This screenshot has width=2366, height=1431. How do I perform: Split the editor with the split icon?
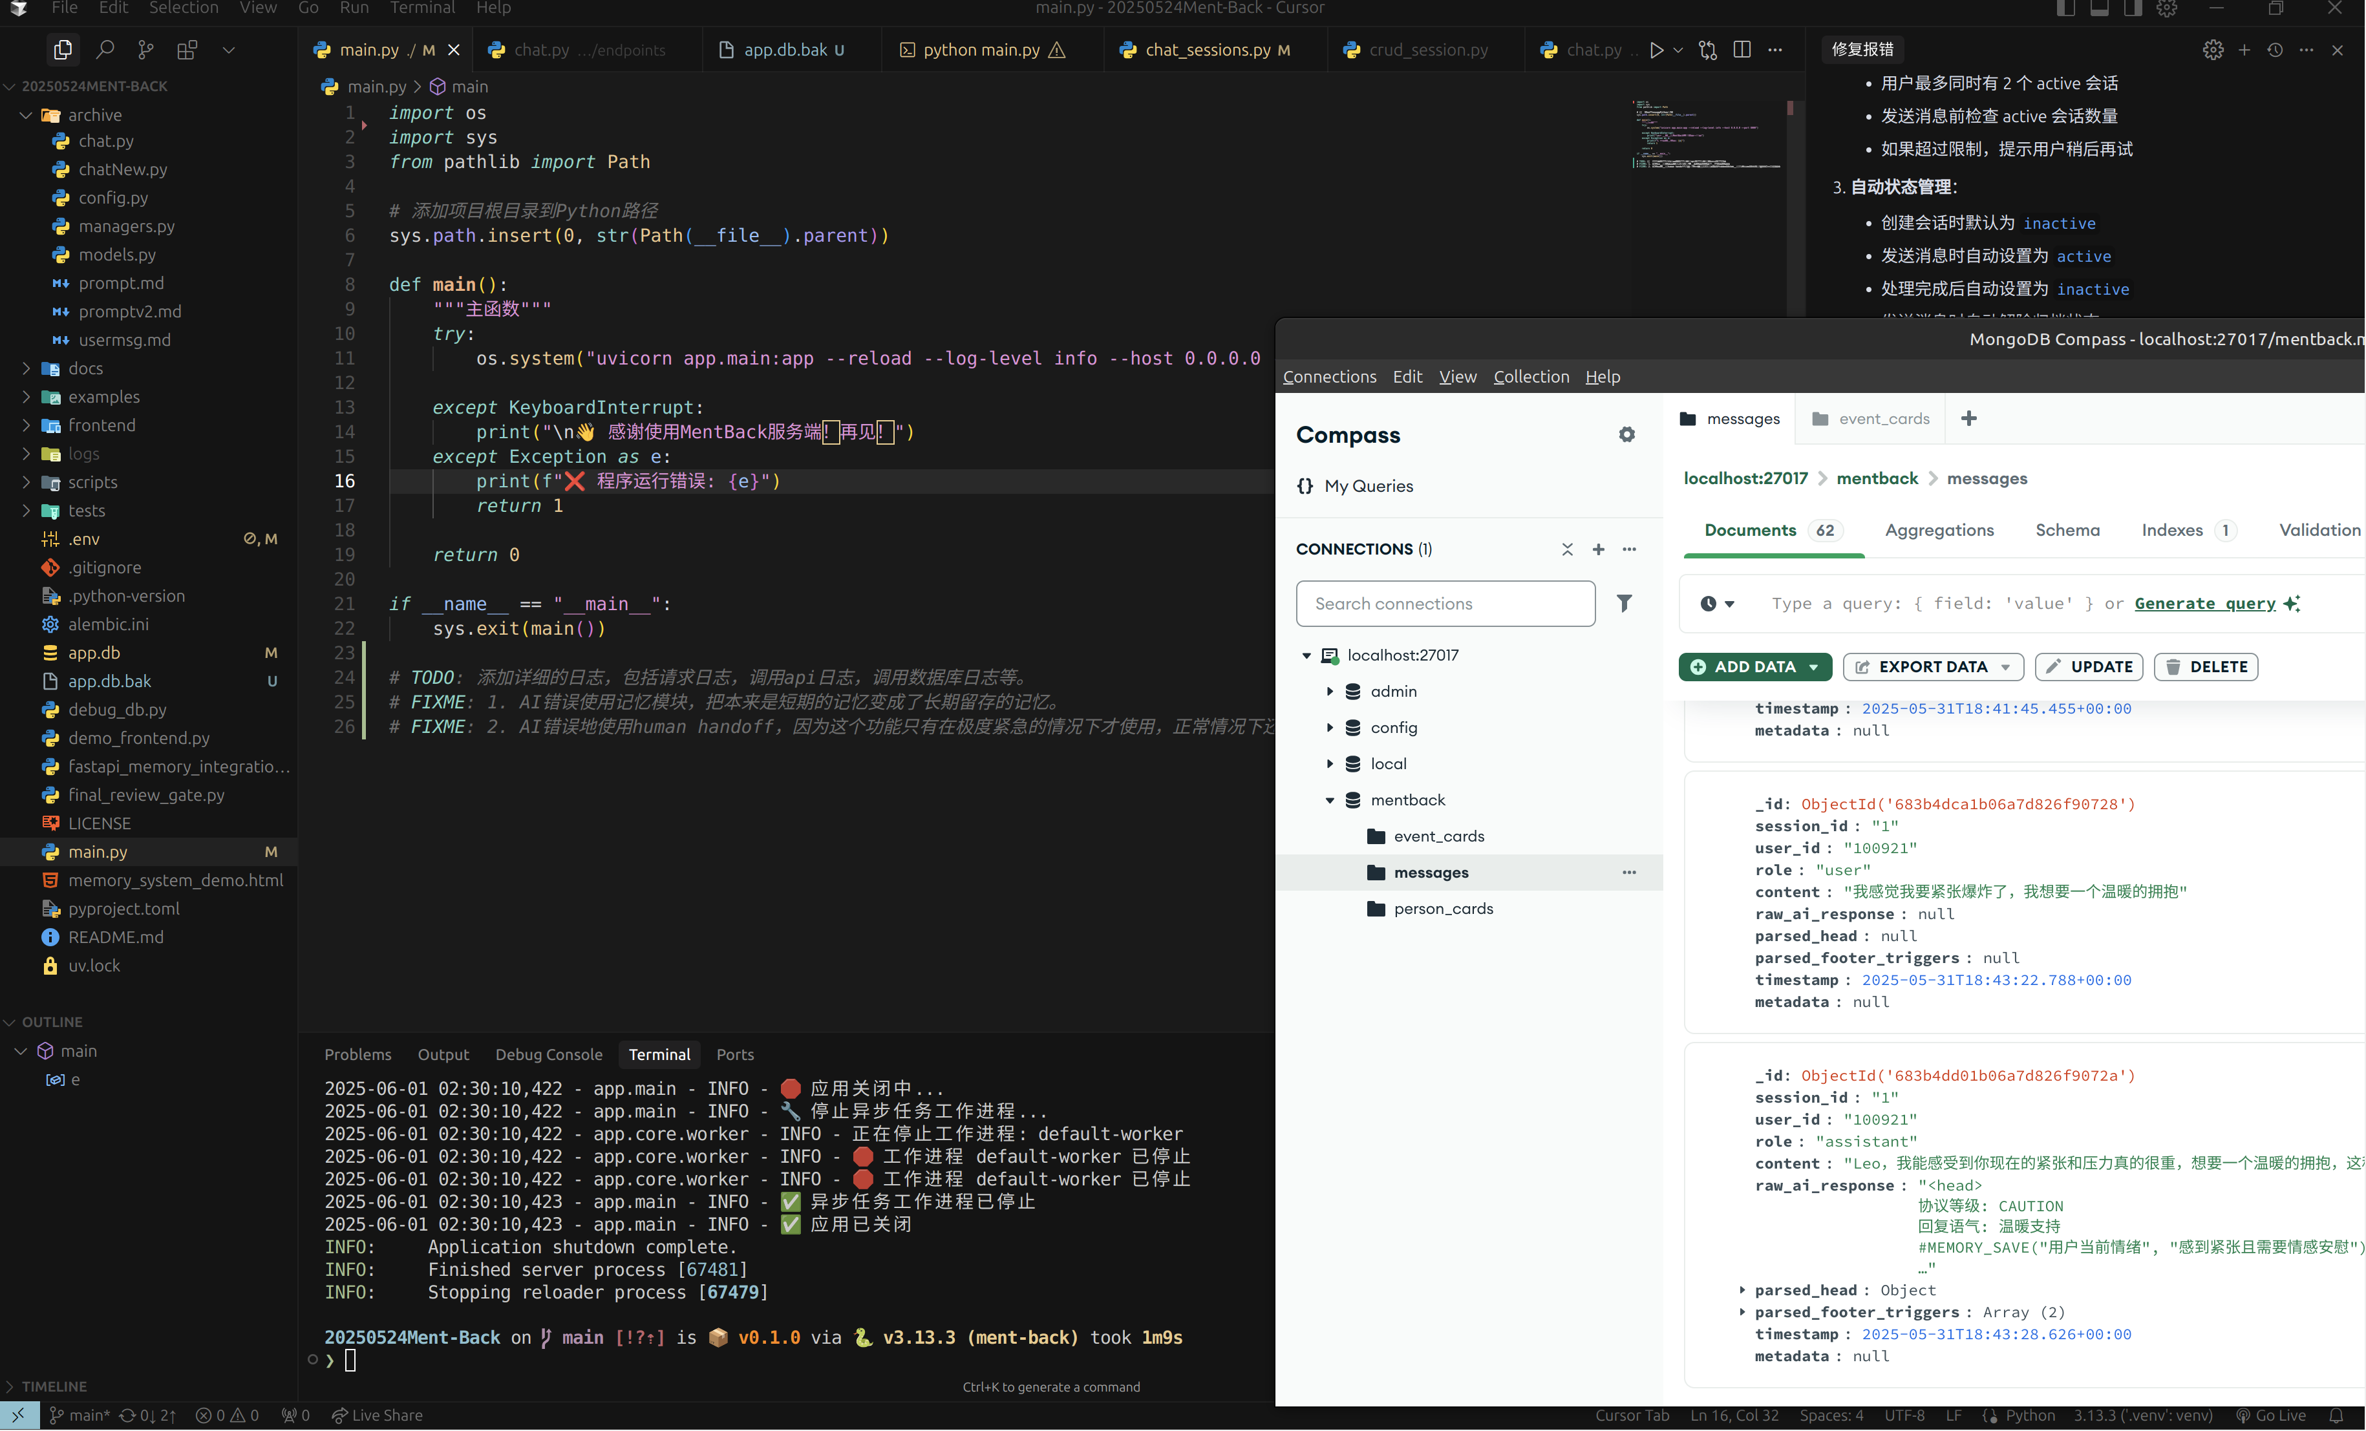click(x=1743, y=49)
